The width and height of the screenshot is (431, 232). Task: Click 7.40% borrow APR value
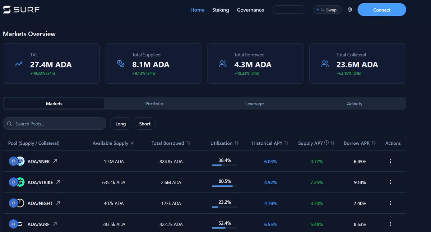tap(360, 203)
